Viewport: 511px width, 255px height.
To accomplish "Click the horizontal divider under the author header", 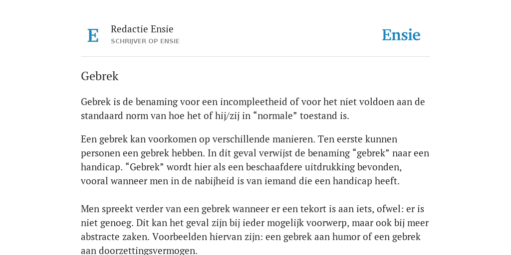I will (255, 57).
